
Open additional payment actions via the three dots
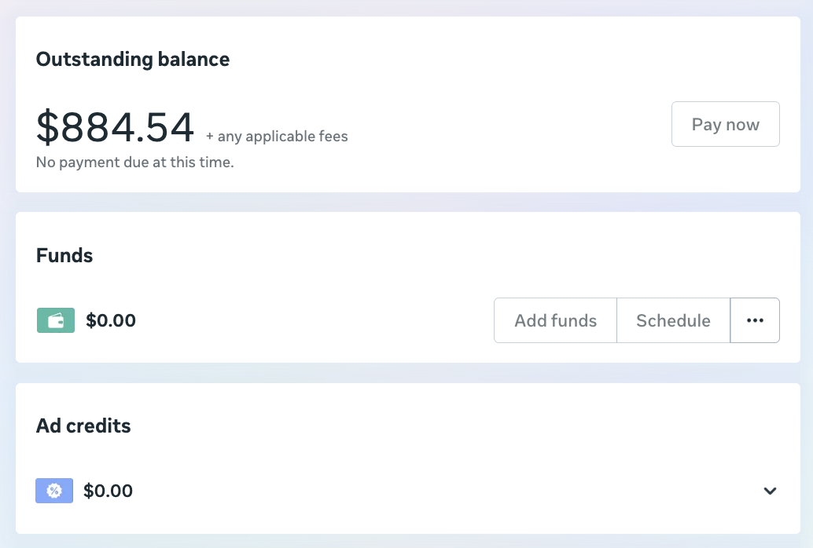pos(755,320)
